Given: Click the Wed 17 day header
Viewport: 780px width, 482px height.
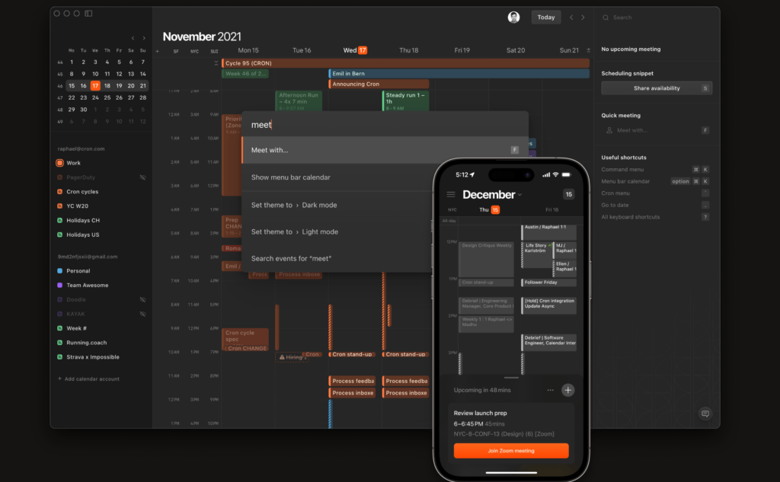Looking at the screenshot, I should tap(355, 50).
